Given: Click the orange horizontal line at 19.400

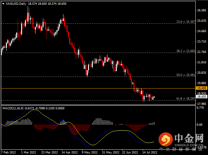Looking at the screenshot, I should click(x=98, y=88).
